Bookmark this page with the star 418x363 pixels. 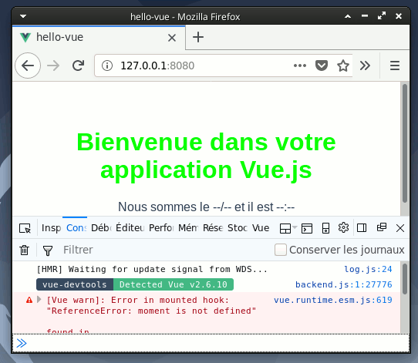(x=343, y=66)
